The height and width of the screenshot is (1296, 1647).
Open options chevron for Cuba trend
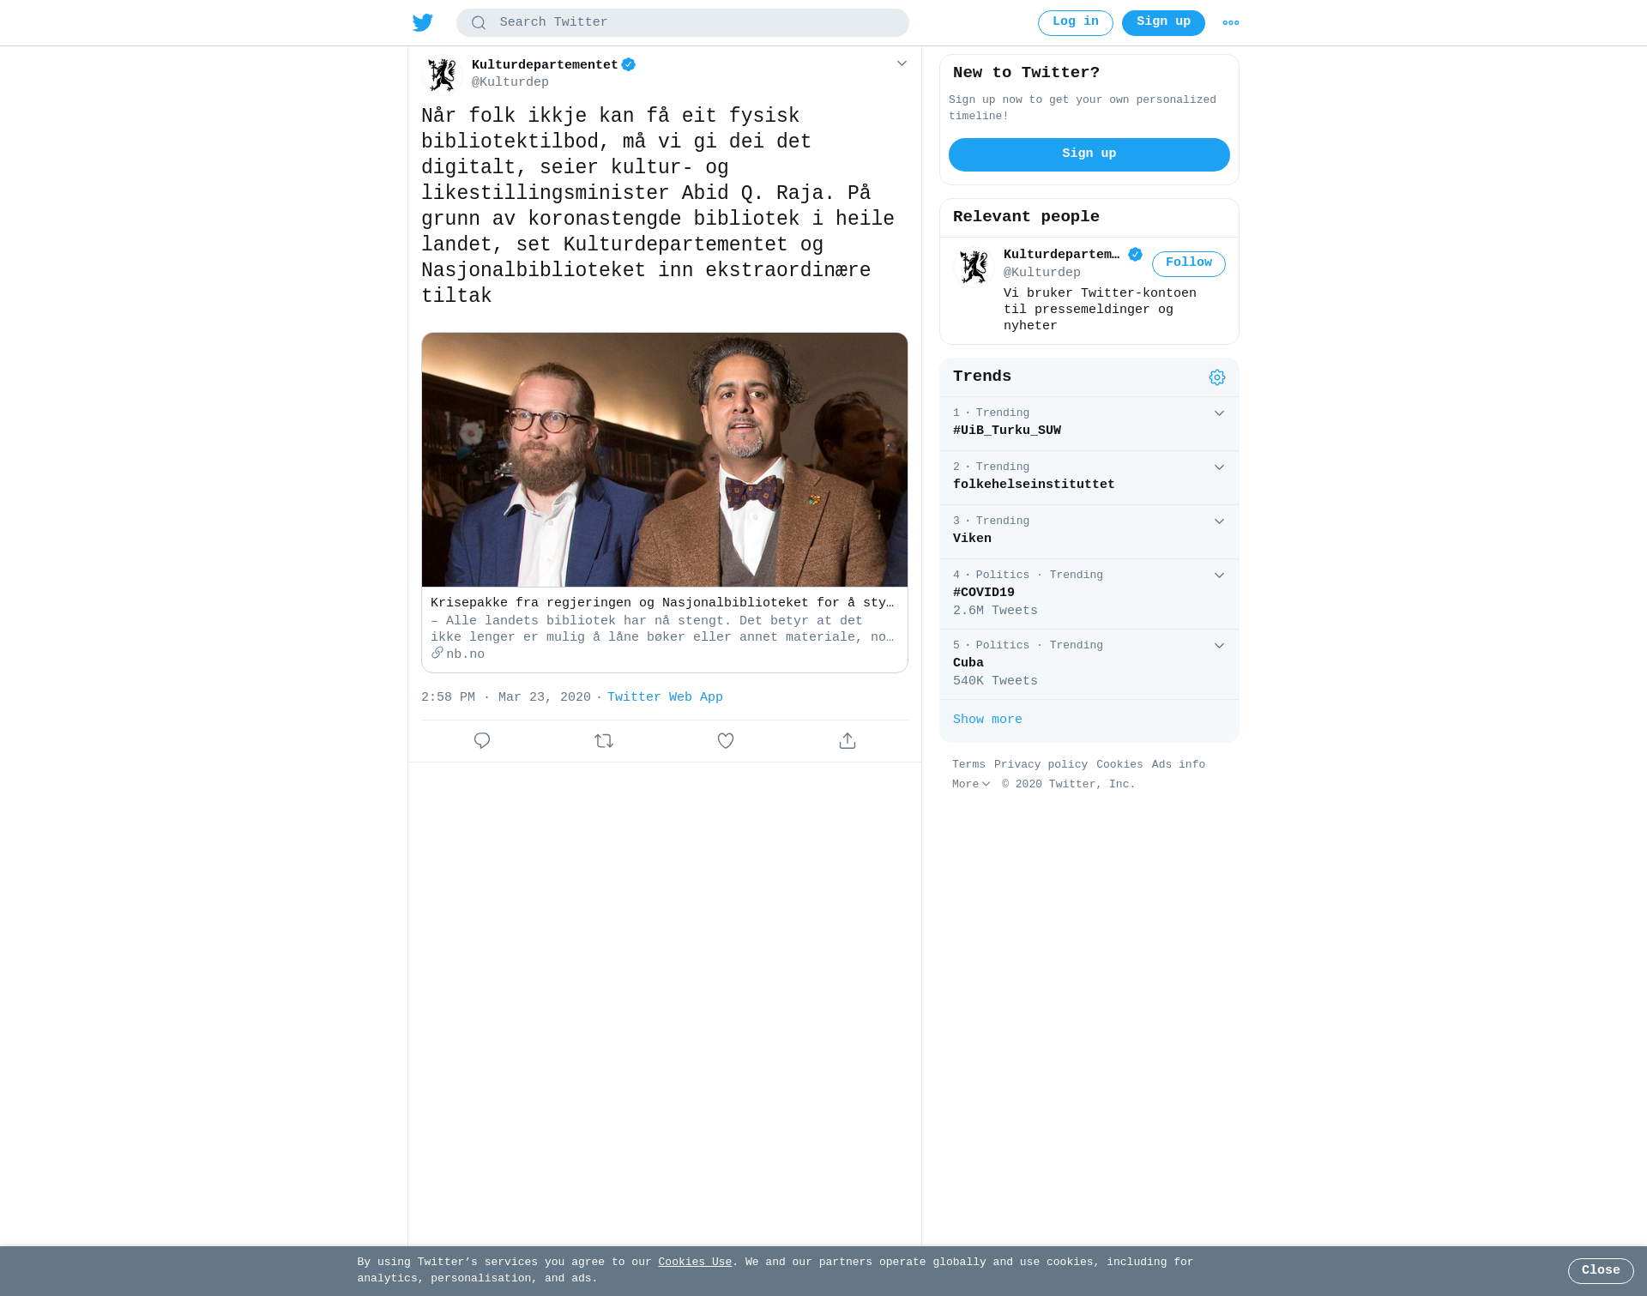click(1219, 646)
